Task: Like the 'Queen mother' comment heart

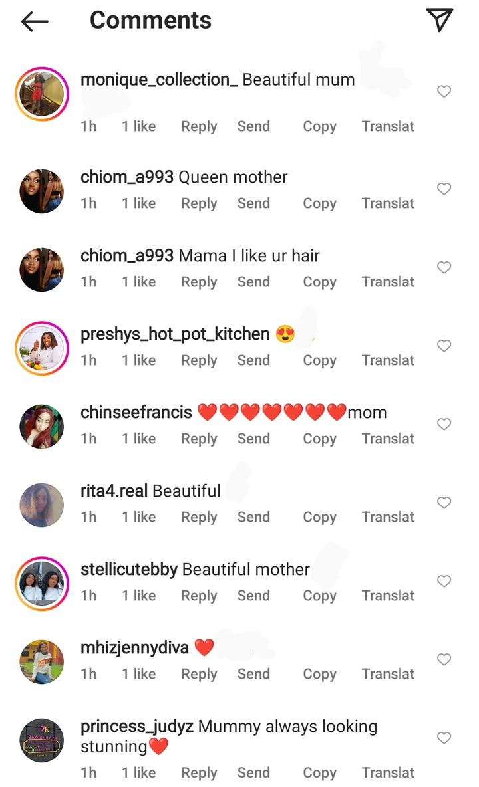Action: tap(444, 189)
